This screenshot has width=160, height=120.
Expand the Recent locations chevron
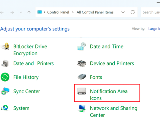pyautogui.click(x=21, y=12)
